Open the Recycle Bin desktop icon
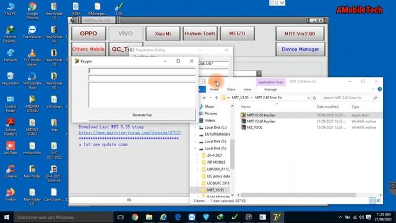396x223 pixels. (11, 79)
